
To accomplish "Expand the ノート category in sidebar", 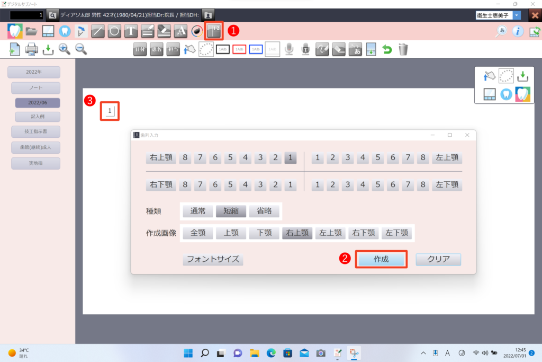I will point(35,88).
